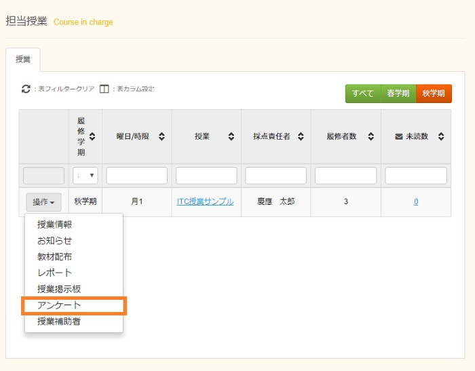This screenshot has height=371, width=475.
Task: Sort by 履修学期 column arrows
Action: tap(92, 136)
